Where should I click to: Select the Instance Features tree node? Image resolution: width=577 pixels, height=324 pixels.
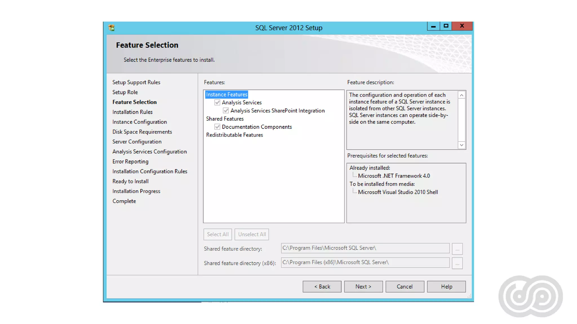pos(227,94)
